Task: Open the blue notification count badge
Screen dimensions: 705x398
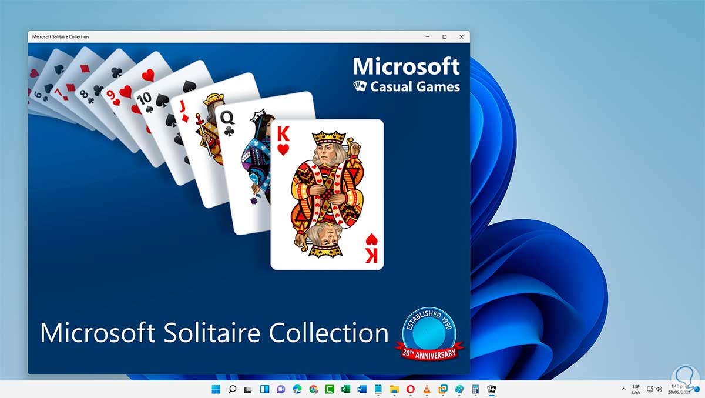Action: point(696,389)
